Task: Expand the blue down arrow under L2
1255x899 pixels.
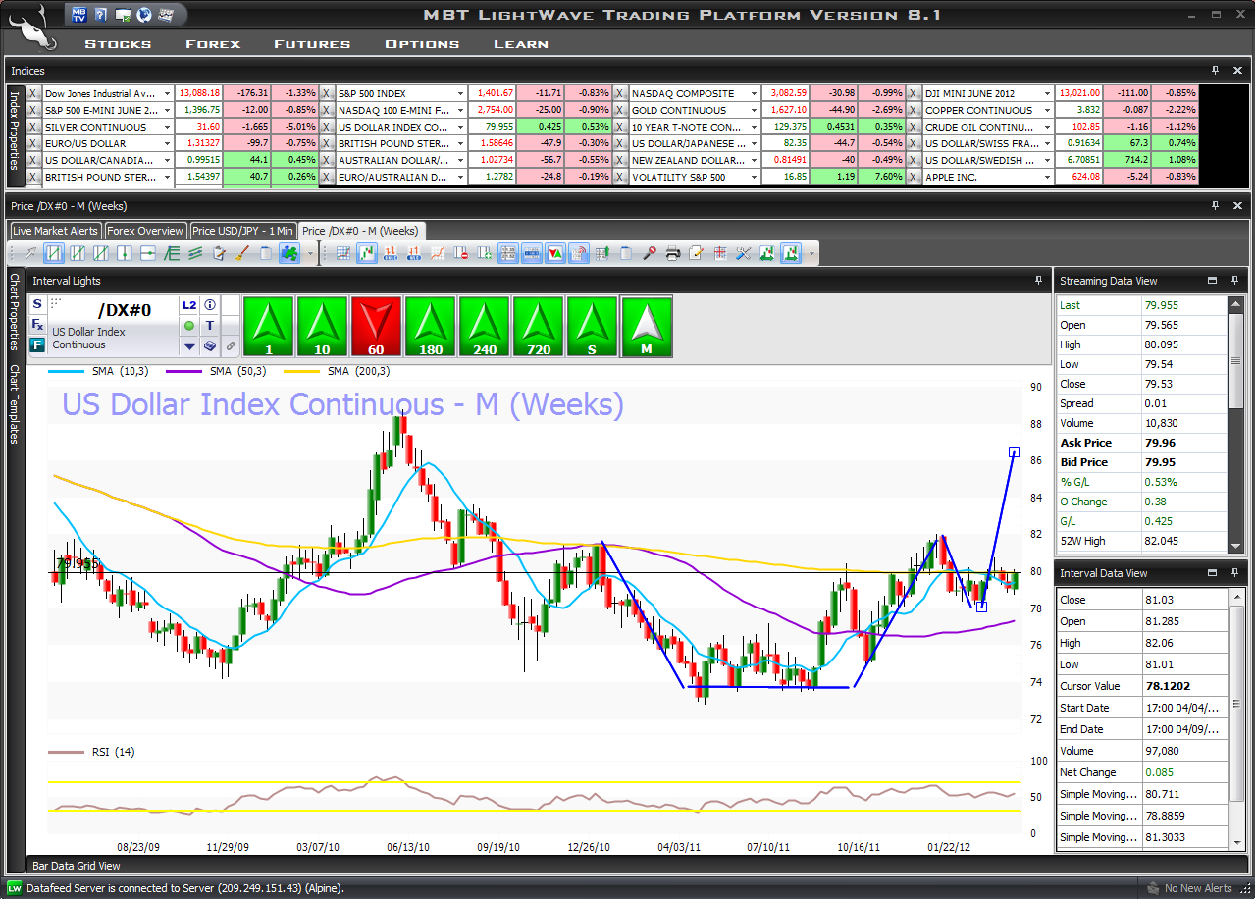Action: click(189, 345)
